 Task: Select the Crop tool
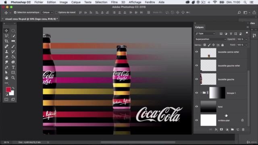point(6,41)
